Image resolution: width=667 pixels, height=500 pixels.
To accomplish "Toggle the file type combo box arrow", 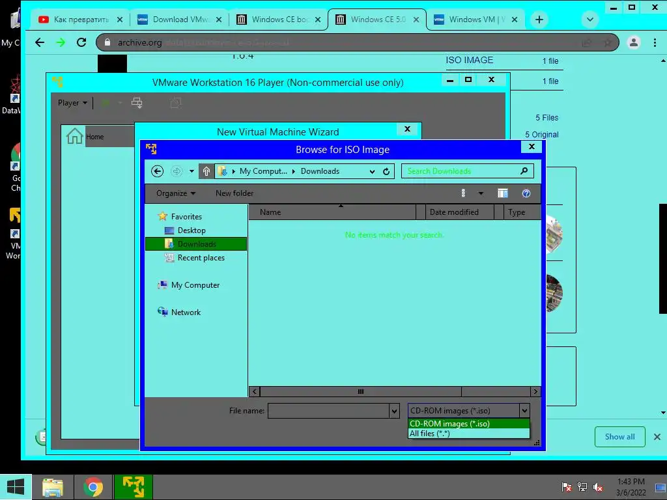I will (524, 411).
